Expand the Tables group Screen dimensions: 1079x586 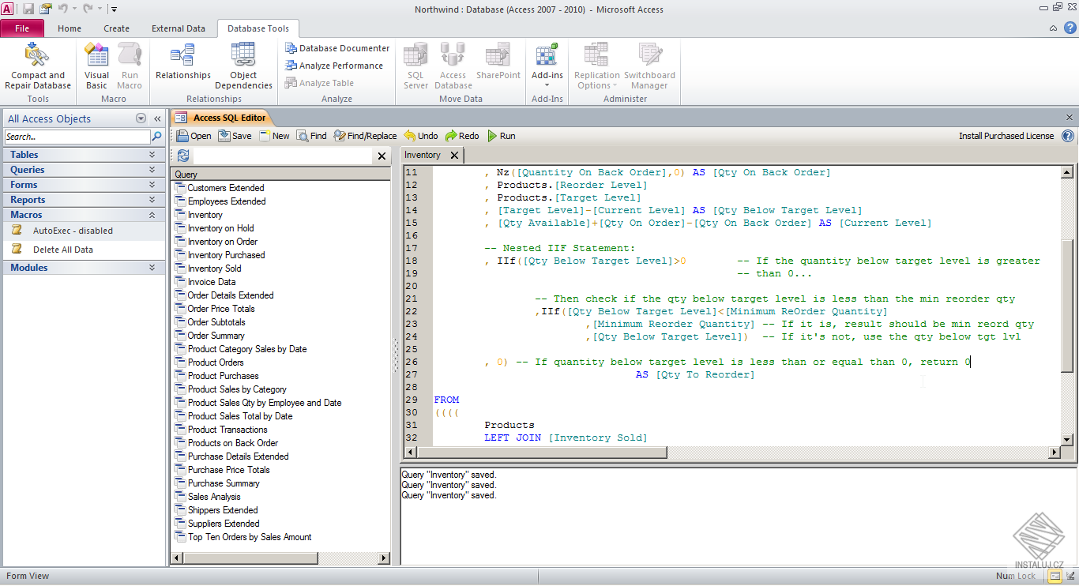85,155
